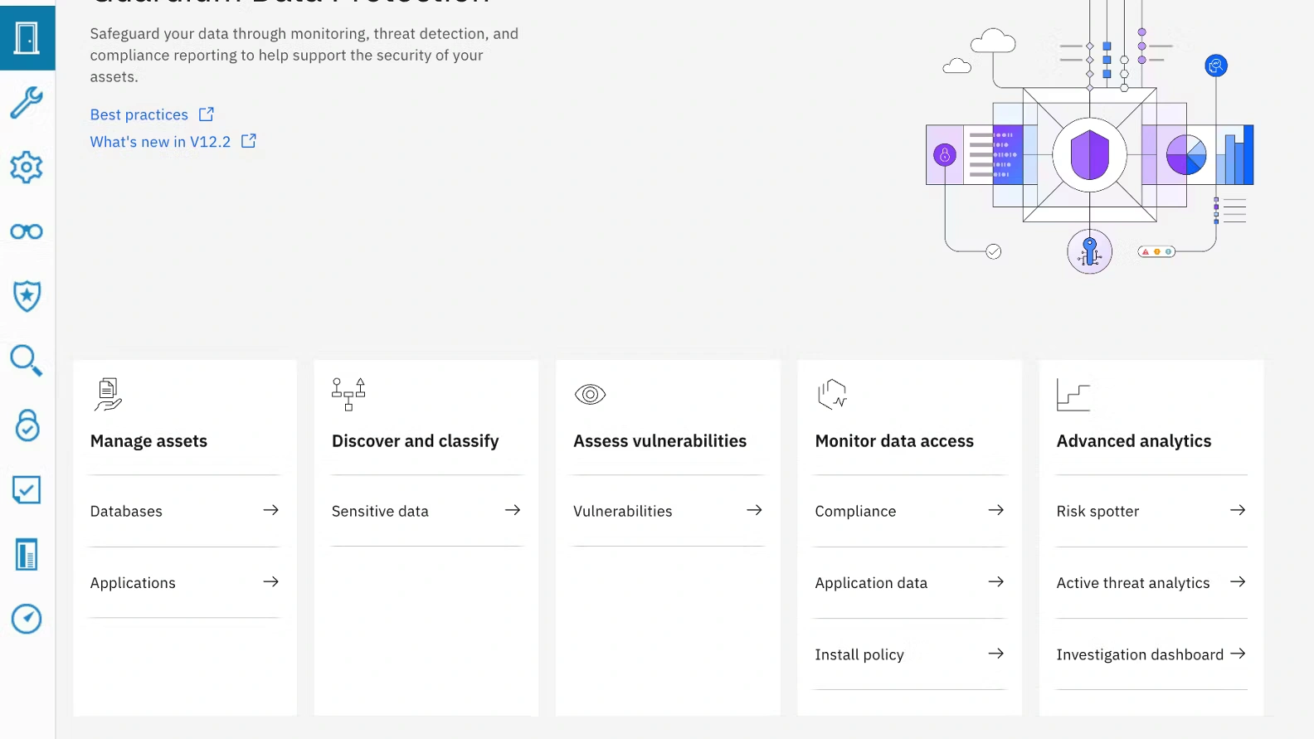Open Sensitive data under Discover and classify
1314x739 pixels.
pyautogui.click(x=426, y=511)
